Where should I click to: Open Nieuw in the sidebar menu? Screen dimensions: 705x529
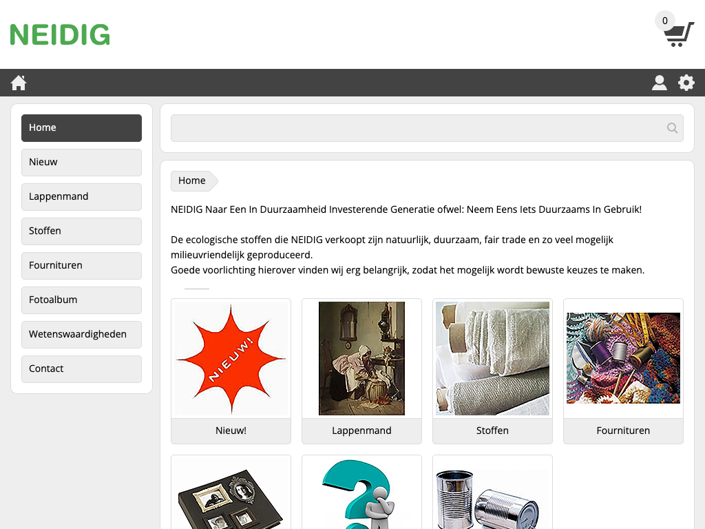(x=81, y=163)
